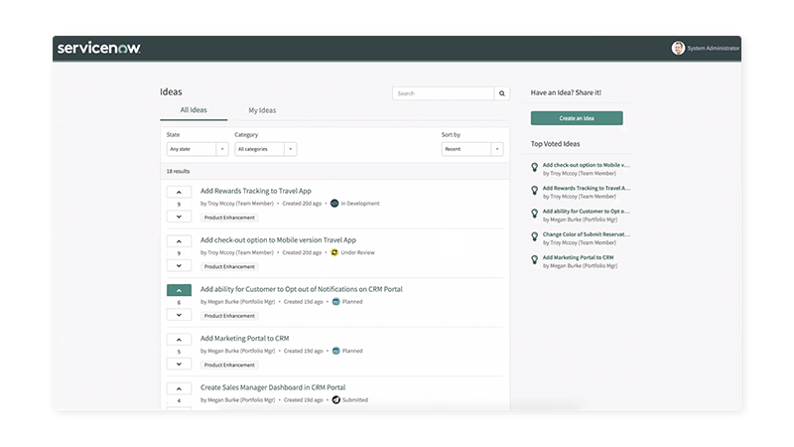Screen dimensions: 794x447
Task: Click lightbulb icon beside top voted check-out idea
Action: 535,168
